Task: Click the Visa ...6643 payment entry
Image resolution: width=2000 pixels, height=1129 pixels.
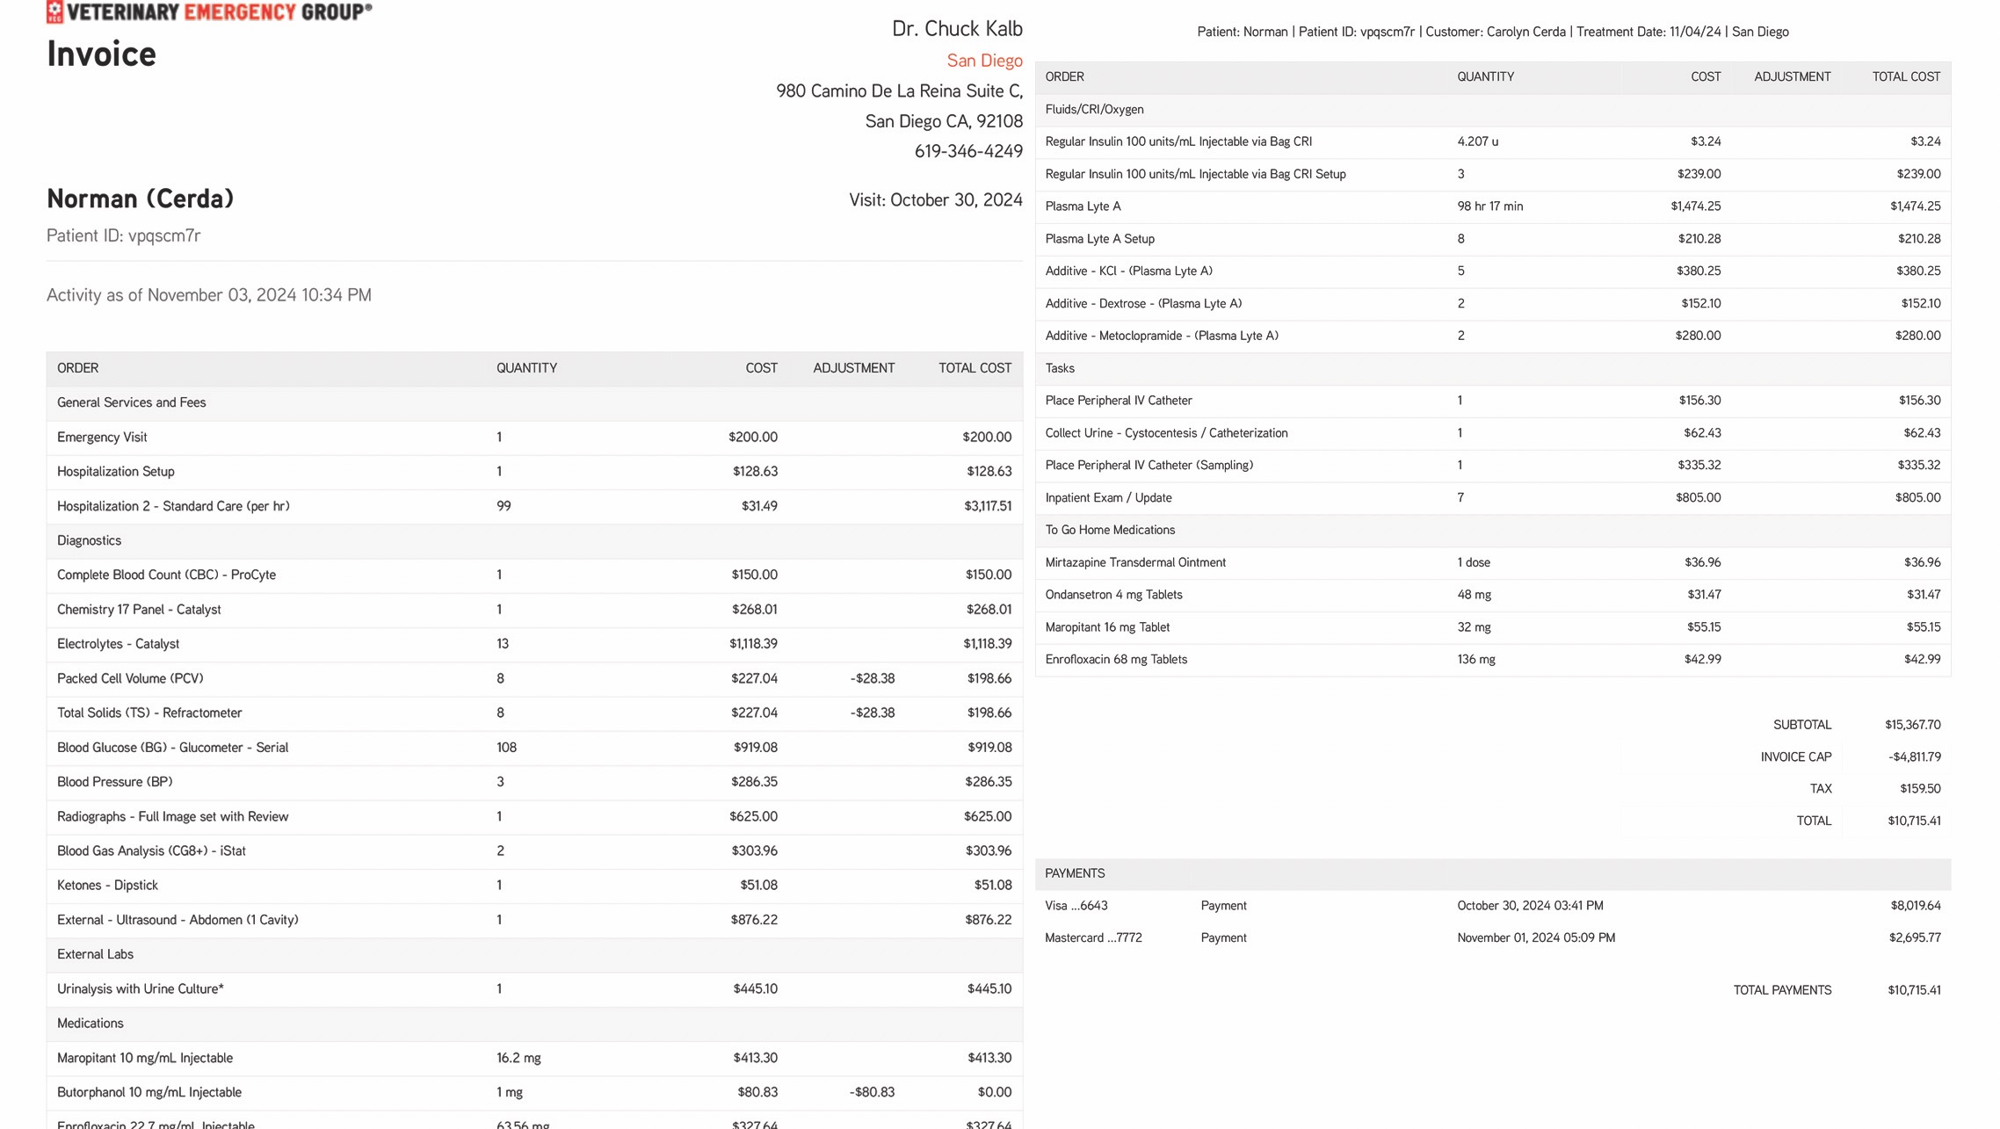Action: pos(1076,906)
